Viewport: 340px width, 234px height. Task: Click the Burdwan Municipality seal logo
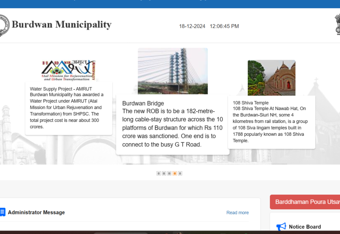(x=4, y=25)
